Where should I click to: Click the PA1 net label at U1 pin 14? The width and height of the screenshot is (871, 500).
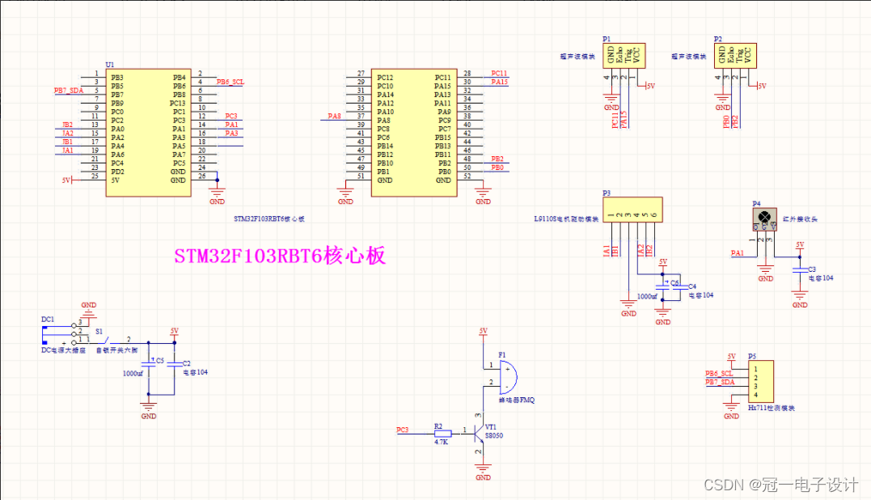231,125
